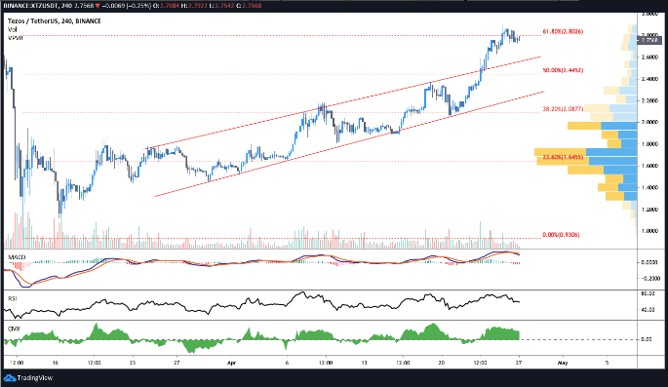
Task: Select the Apr marker on time axis
Action: (231, 364)
